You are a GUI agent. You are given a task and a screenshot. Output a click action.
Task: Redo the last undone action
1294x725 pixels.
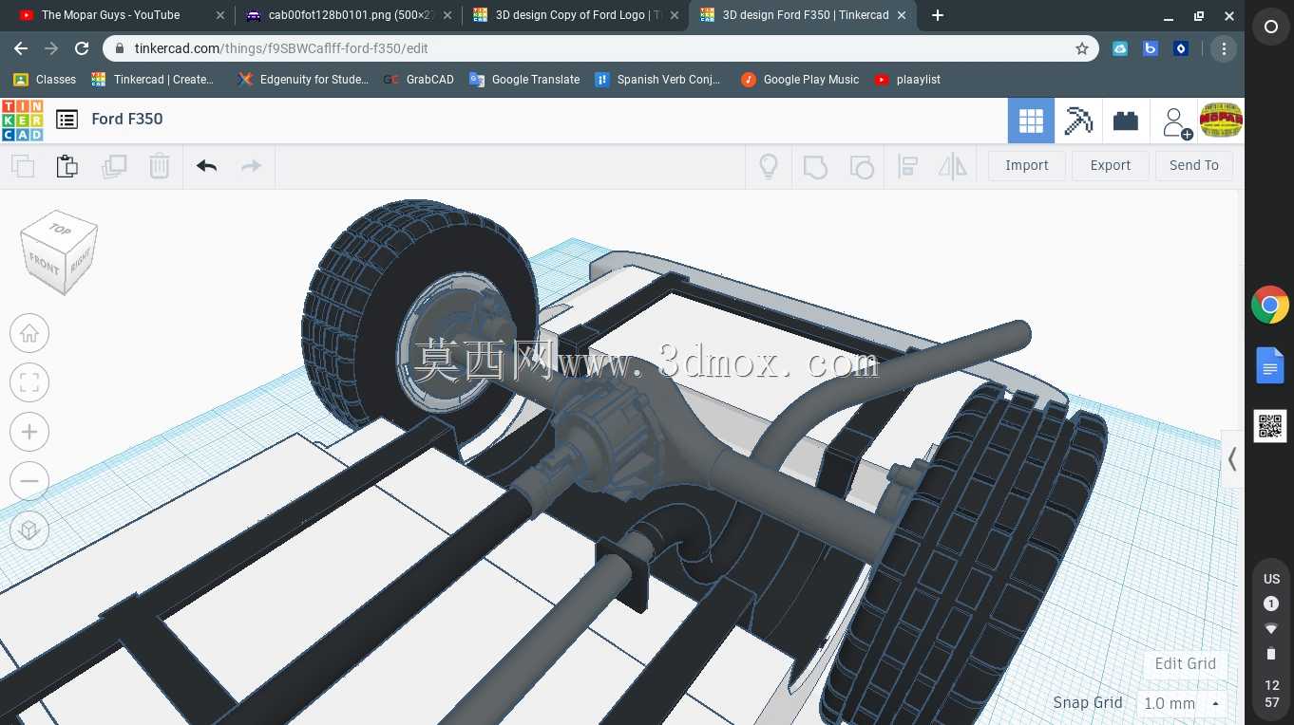pos(251,166)
